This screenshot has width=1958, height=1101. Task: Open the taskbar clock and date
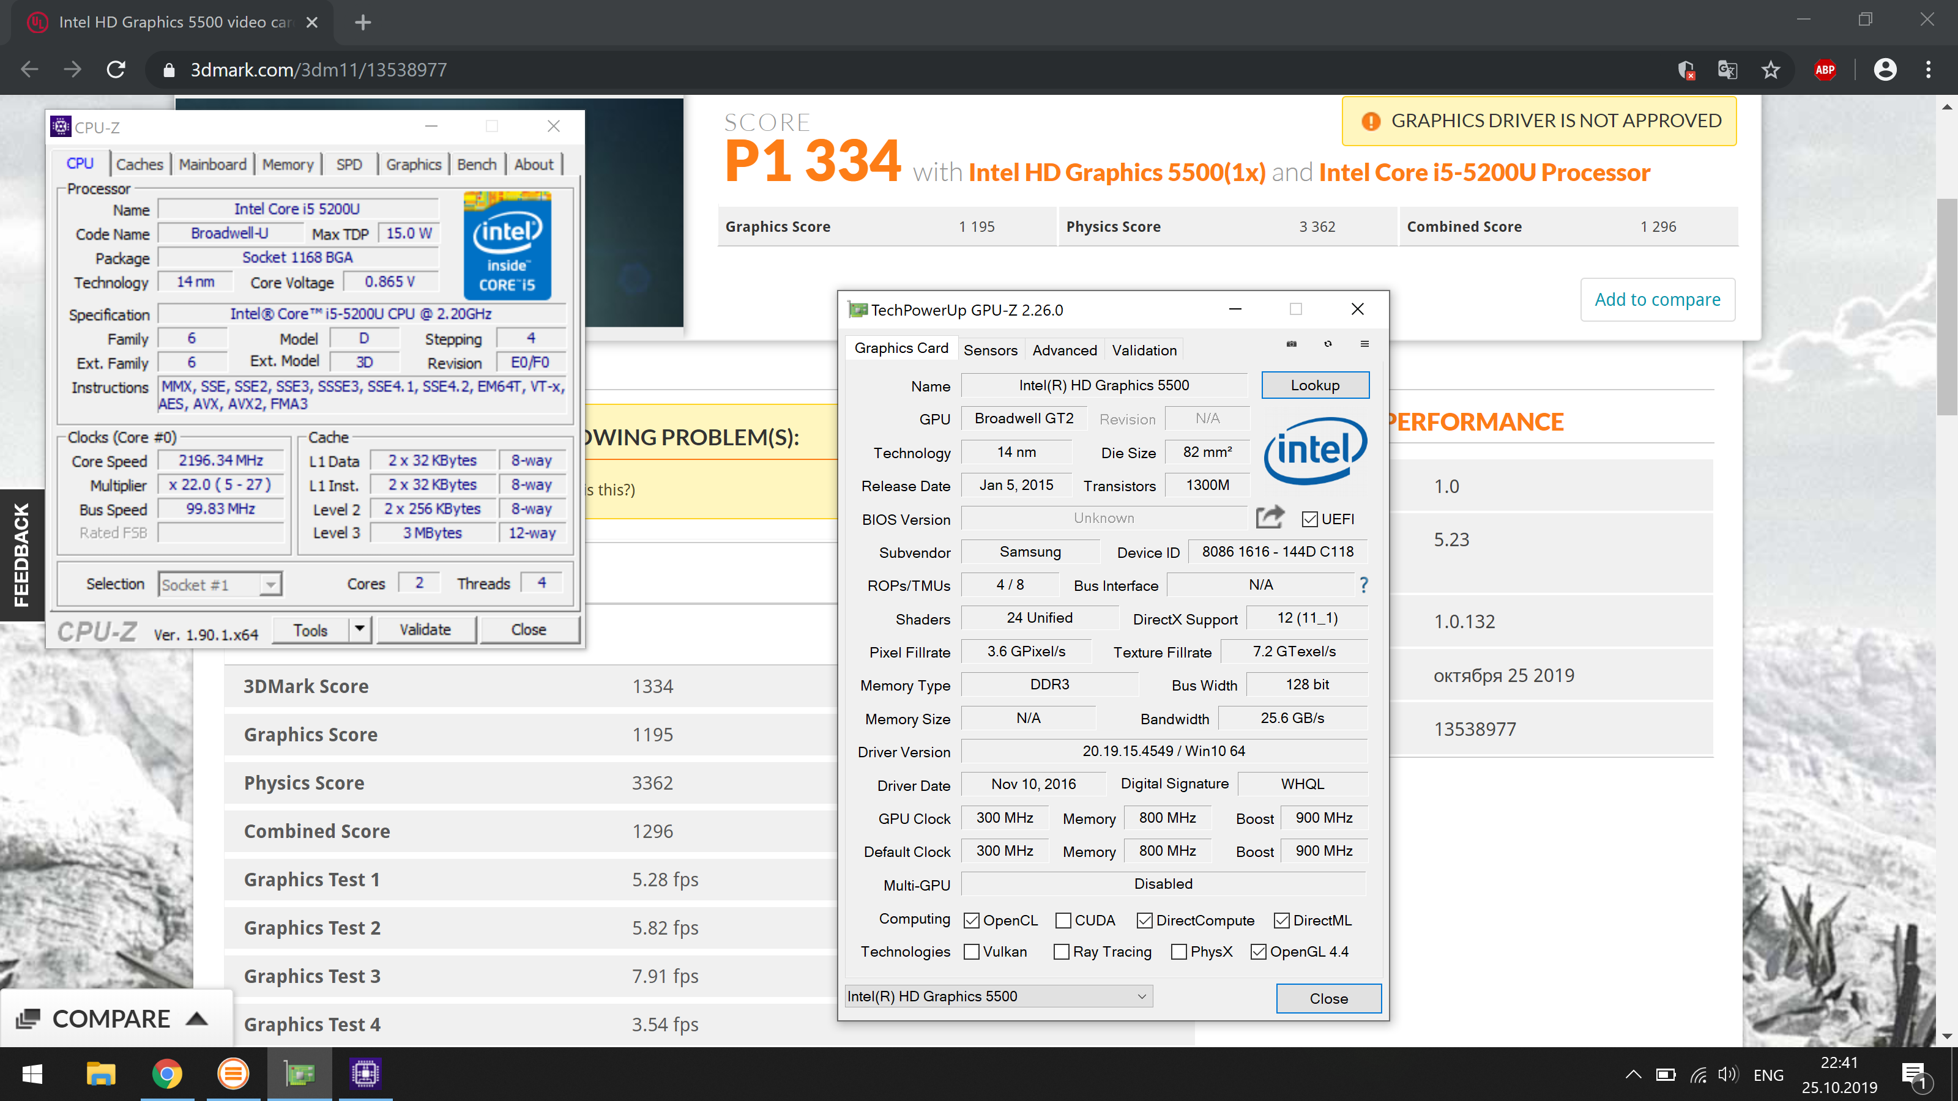pos(1839,1075)
